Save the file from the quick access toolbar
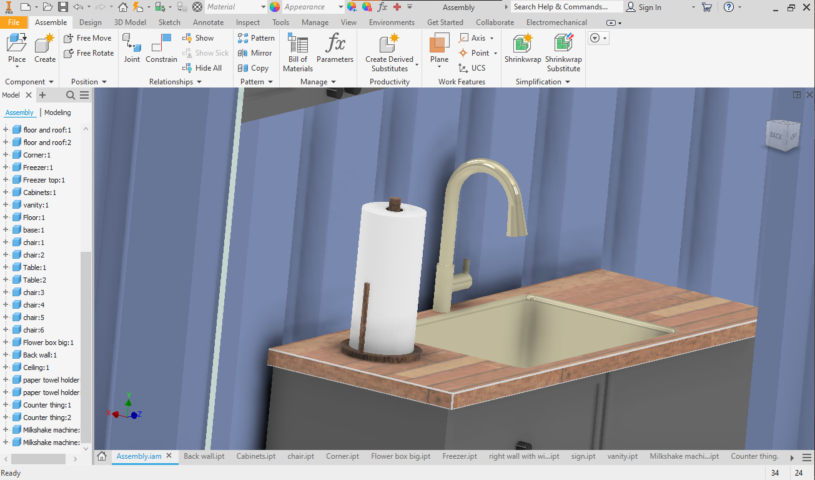 [63, 7]
